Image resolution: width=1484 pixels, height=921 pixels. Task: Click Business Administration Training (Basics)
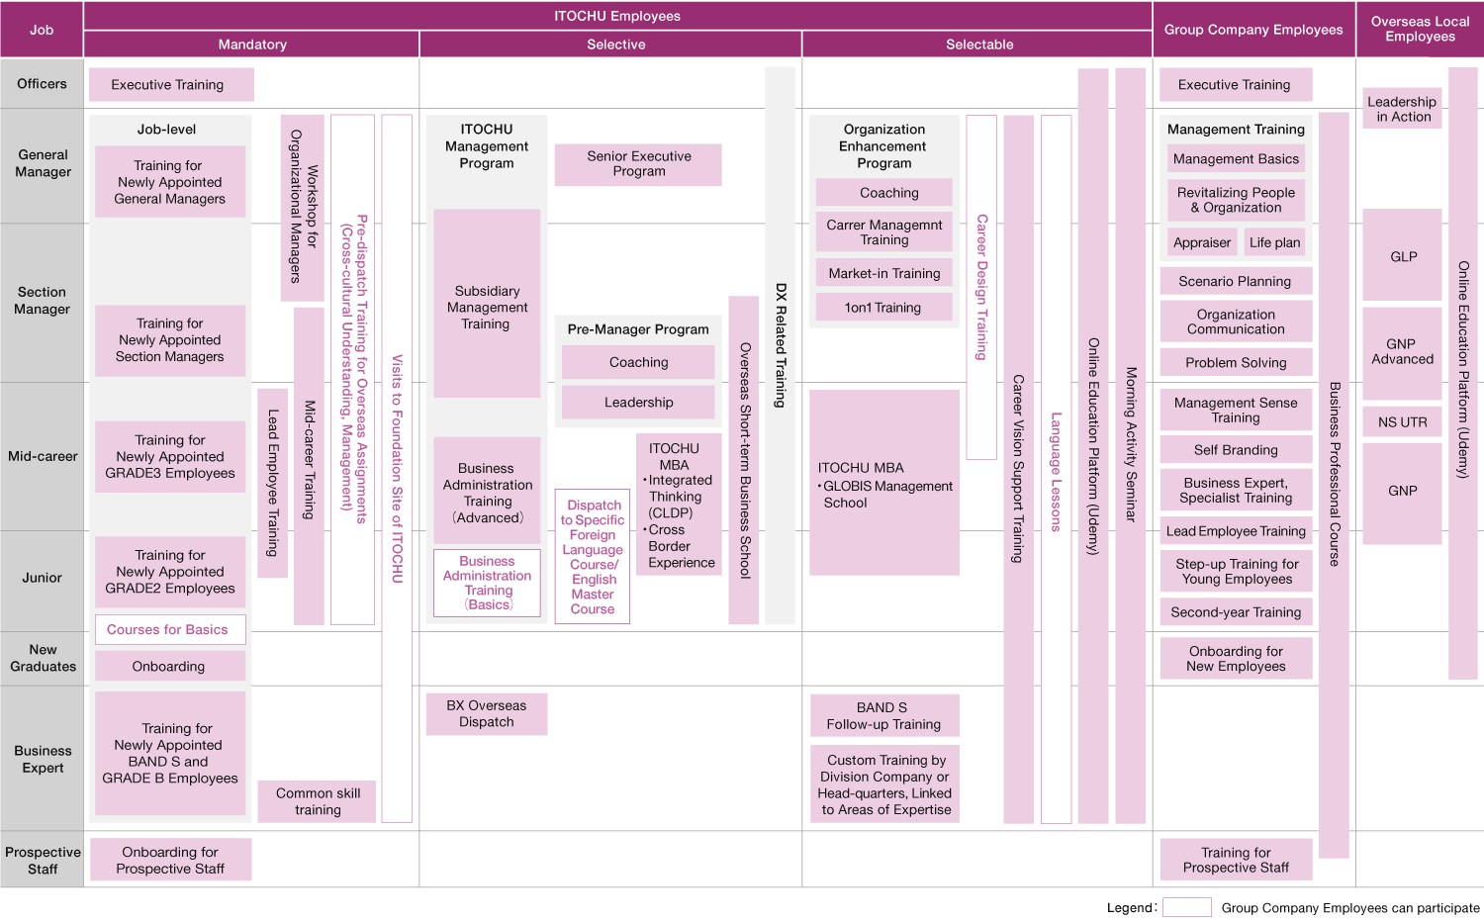(487, 583)
